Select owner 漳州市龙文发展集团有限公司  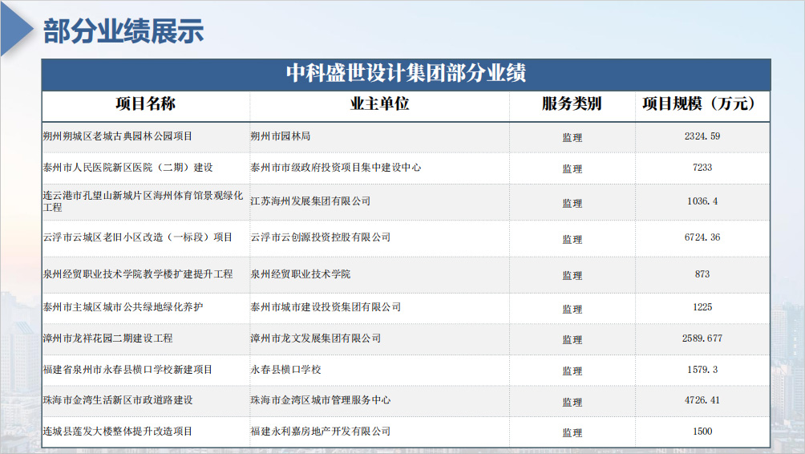(315, 338)
